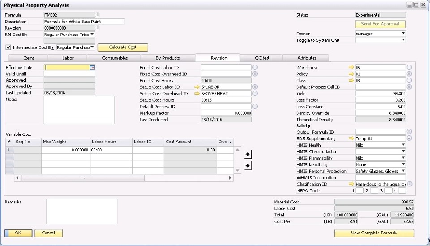Move the variable cost row up
Image resolution: width=430 pixels, height=246 pixels.
tap(248, 154)
